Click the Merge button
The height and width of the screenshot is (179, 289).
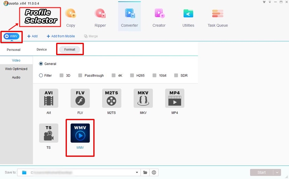[x=91, y=36]
